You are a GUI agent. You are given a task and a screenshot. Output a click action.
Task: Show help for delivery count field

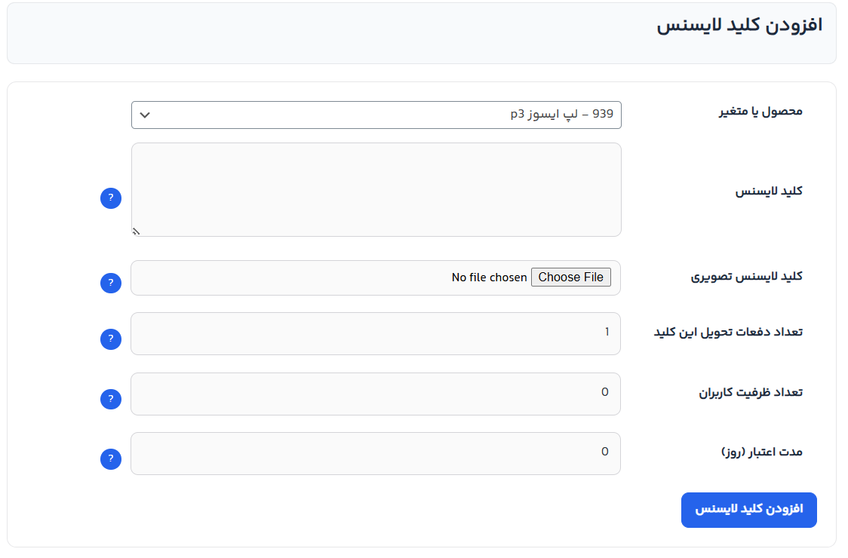point(111,339)
